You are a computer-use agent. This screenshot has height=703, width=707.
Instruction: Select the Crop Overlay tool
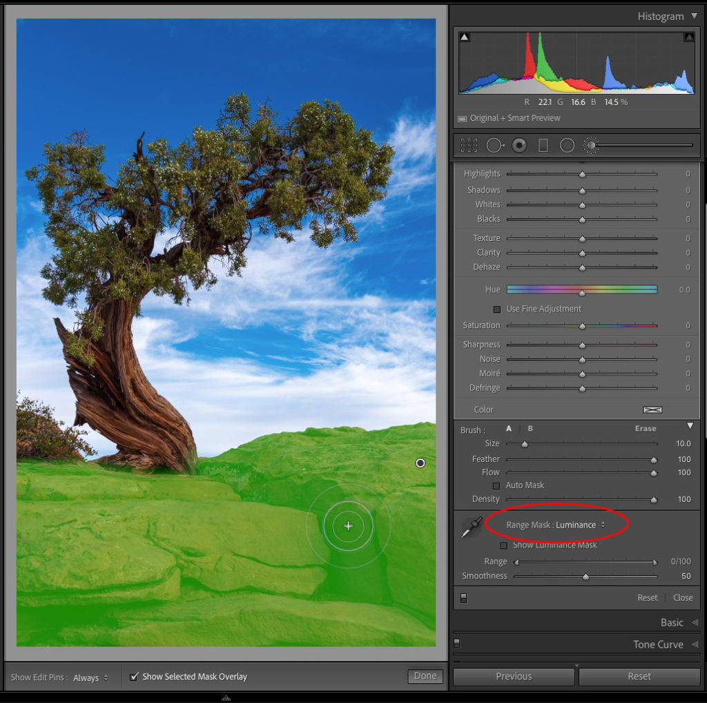469,146
